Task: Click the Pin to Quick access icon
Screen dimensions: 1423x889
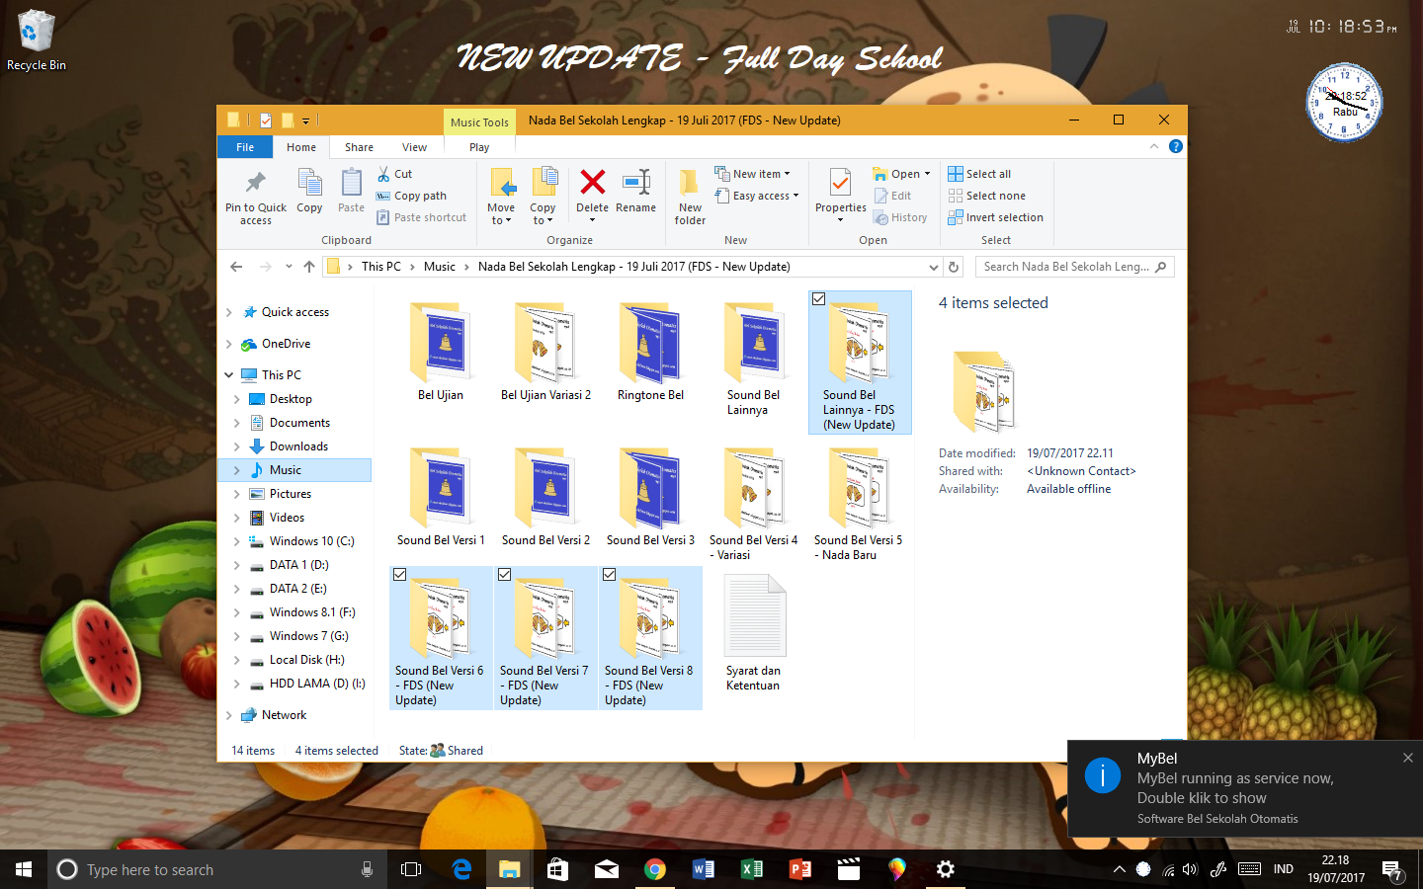Action: point(256,183)
